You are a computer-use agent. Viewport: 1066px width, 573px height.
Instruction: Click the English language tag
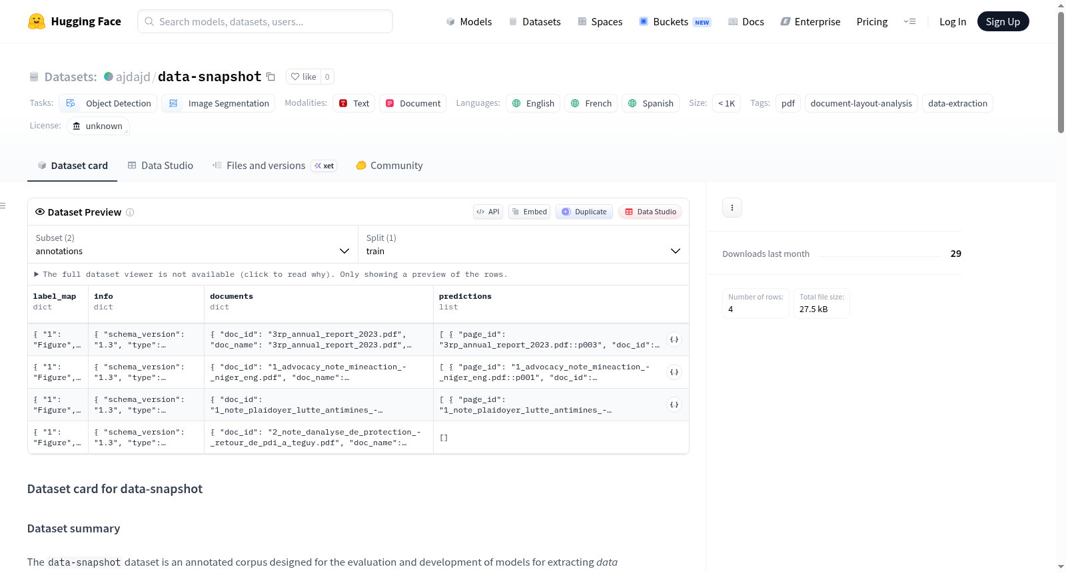click(533, 103)
